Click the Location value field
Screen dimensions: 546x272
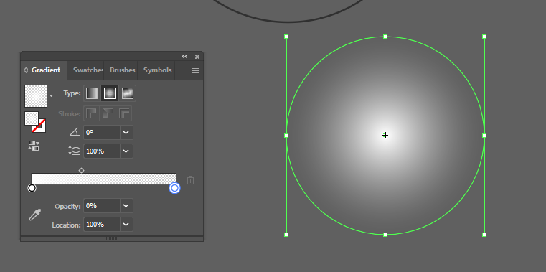pyautogui.click(x=102, y=225)
